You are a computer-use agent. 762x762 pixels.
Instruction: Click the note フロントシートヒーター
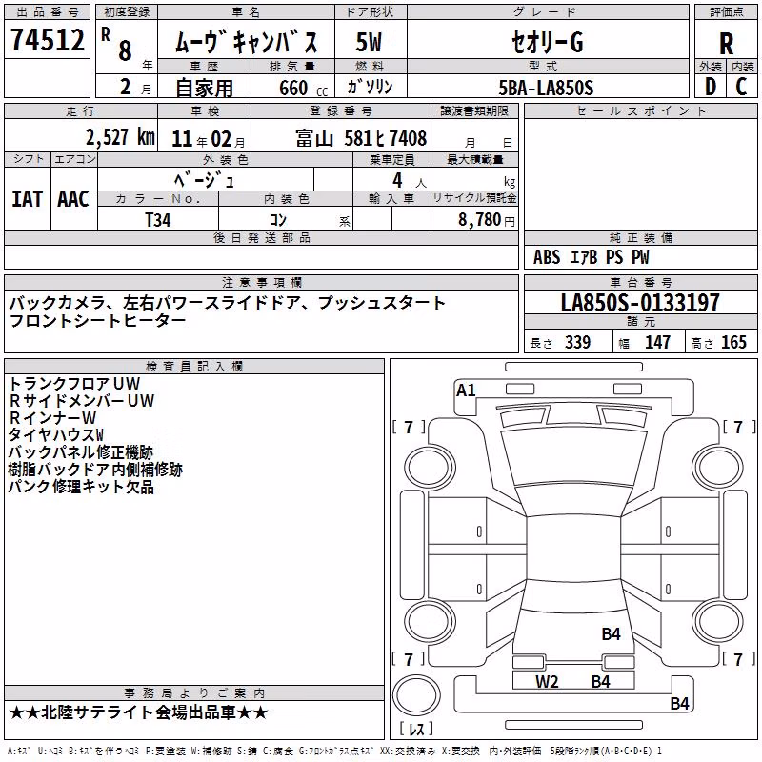click(97, 321)
